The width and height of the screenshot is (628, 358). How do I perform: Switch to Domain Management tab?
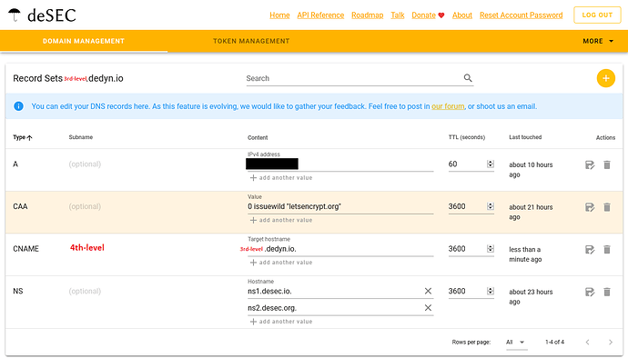pyautogui.click(x=84, y=41)
